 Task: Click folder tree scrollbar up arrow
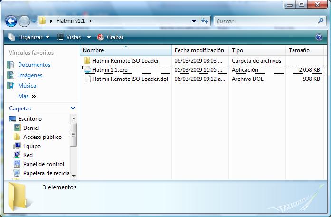point(74,118)
